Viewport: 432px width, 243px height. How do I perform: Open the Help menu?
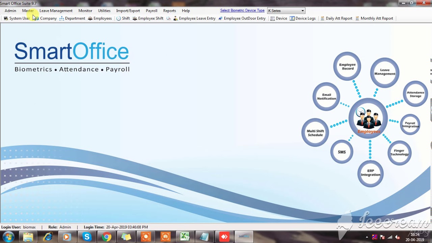click(186, 10)
